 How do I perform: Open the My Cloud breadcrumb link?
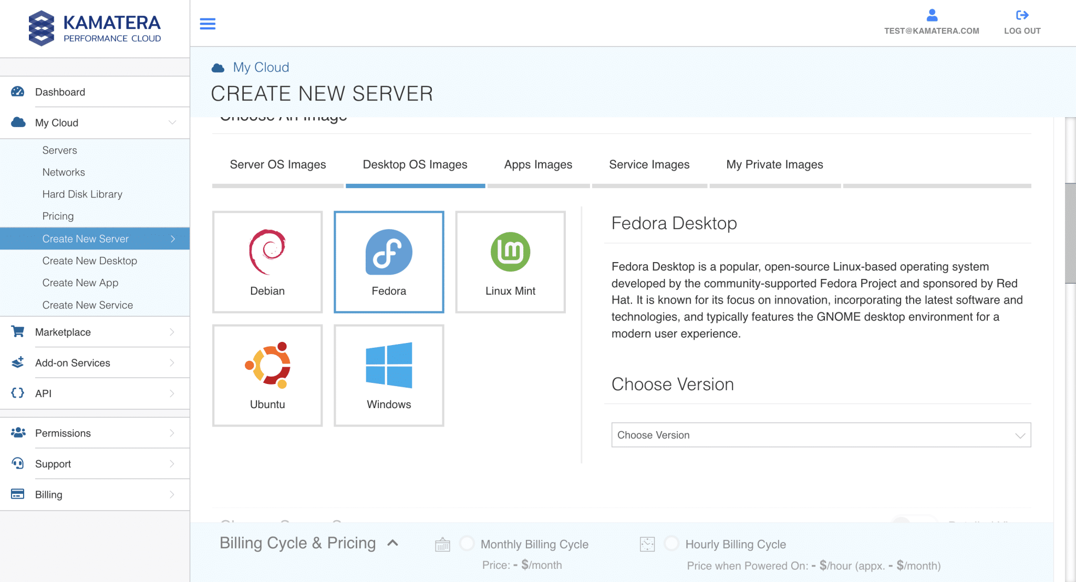(261, 67)
